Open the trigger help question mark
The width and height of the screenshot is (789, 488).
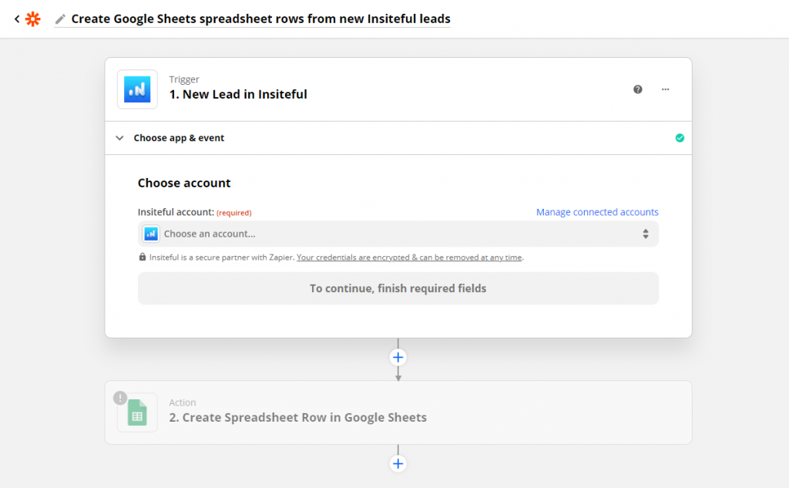[x=637, y=89]
